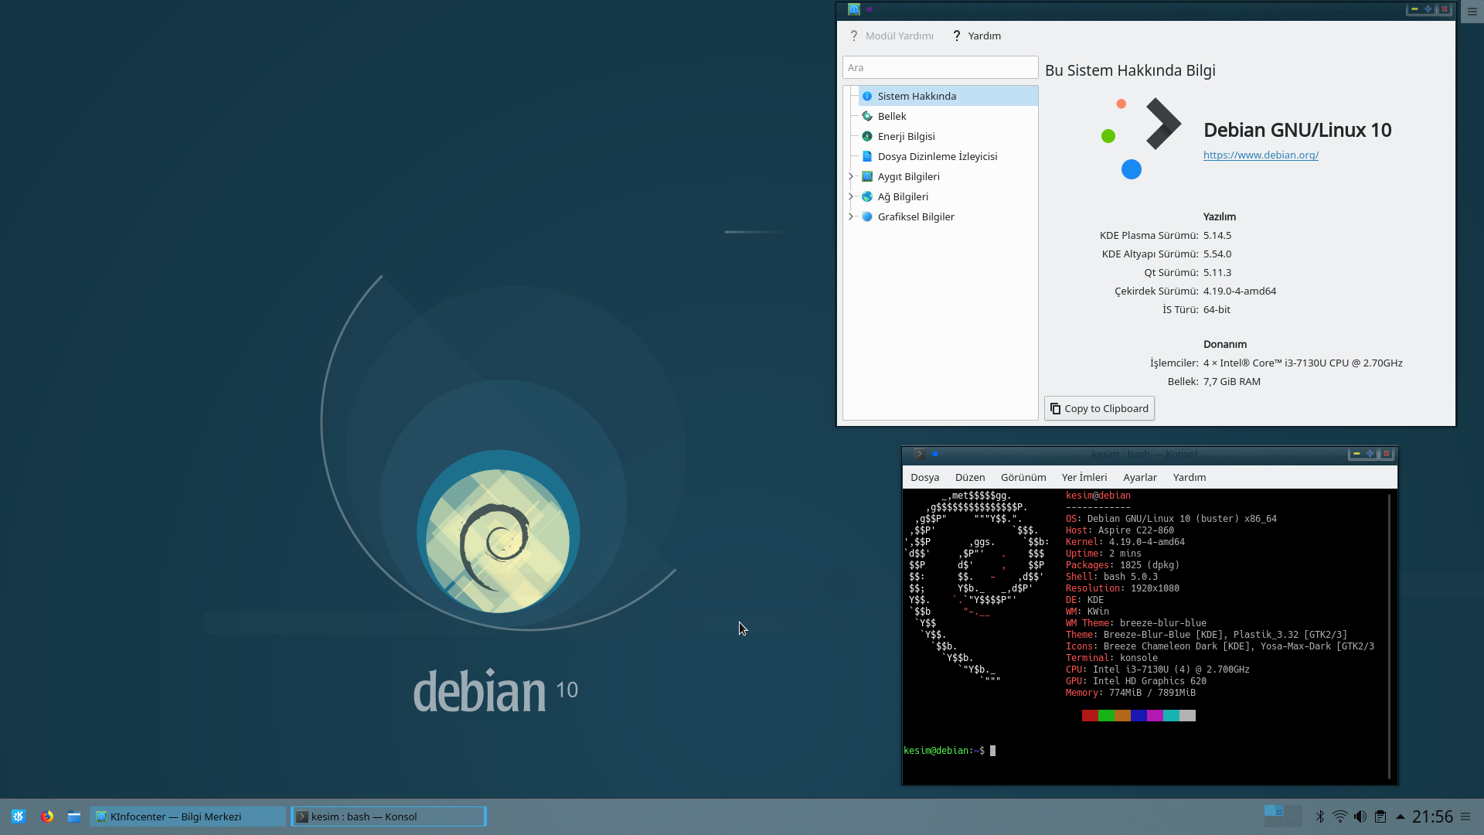Select Sistem Hakkında in module list
The height and width of the screenshot is (835, 1484).
[948, 96]
